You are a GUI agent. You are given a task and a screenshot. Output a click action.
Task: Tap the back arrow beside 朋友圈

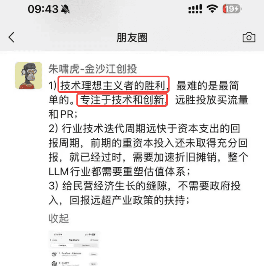point(11,37)
